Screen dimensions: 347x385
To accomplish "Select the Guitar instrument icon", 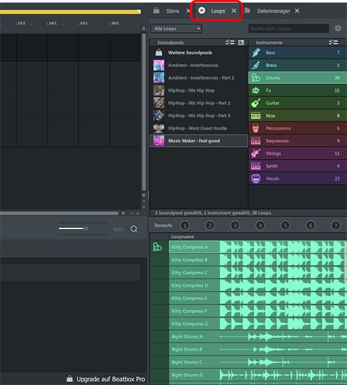I will point(256,103).
